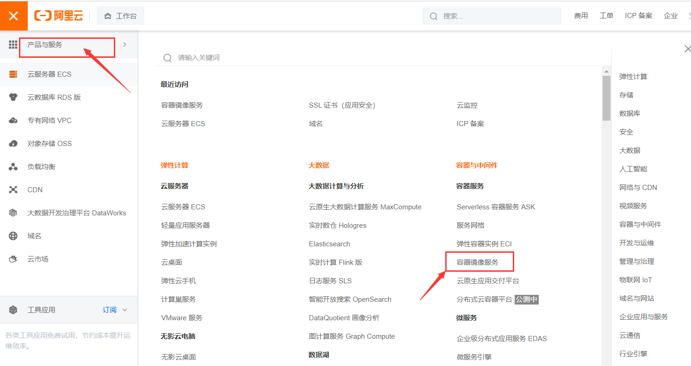Click the grid icon beside 产品与服务
Viewport: 691px width, 366px height.
[13, 45]
